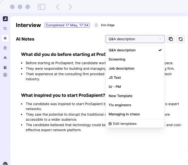Screen dimensions: 188x165
Task: Choose the Job description template
Action: pyautogui.click(x=135, y=68)
